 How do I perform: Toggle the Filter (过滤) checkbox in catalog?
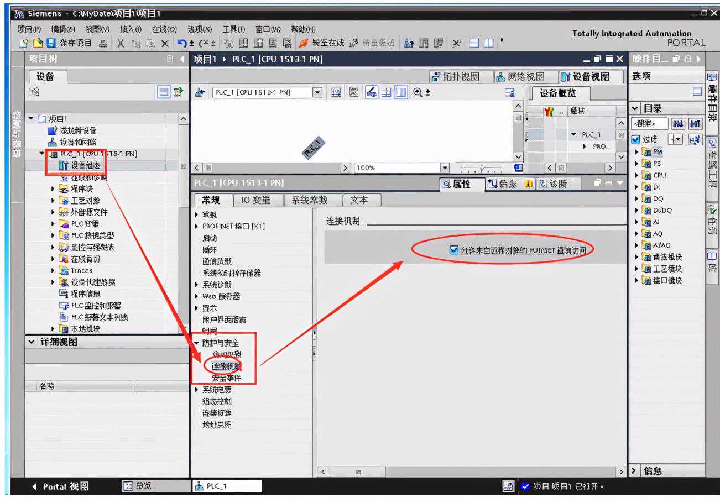click(635, 139)
